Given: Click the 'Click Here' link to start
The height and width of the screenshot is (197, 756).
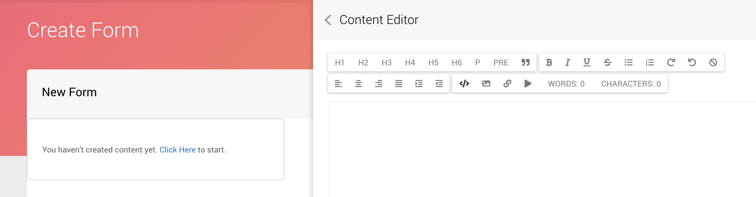Looking at the screenshot, I should (177, 150).
